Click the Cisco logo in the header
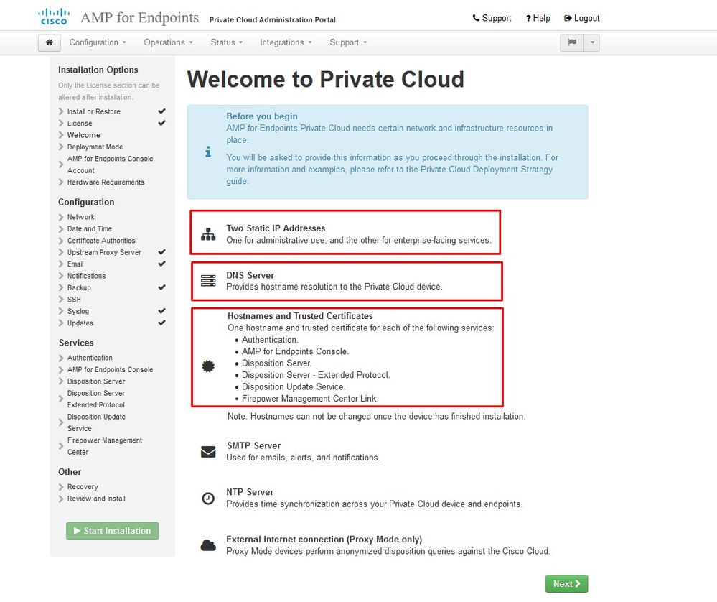The height and width of the screenshot is (602, 717). [x=54, y=17]
